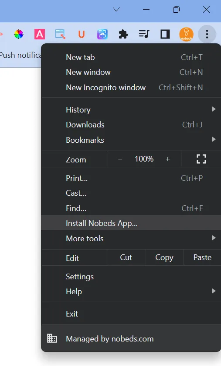Expand the Bookmarks submenu
The height and width of the screenshot is (366, 221).
coord(131,140)
